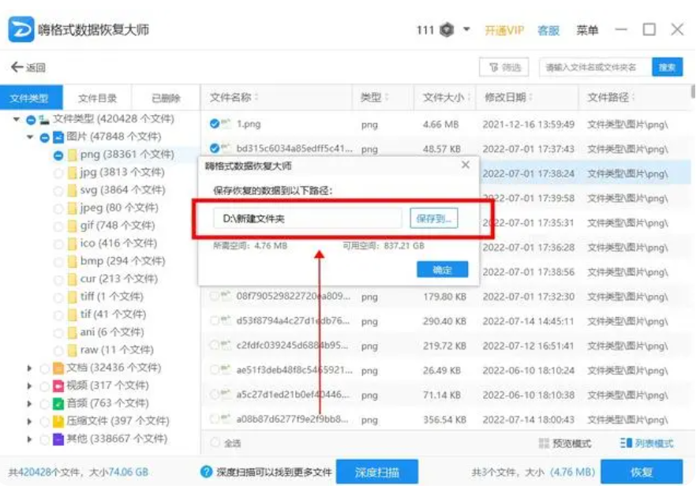The height and width of the screenshot is (493, 700).
Task: Expand the 视频 tree node
Action: 29,386
